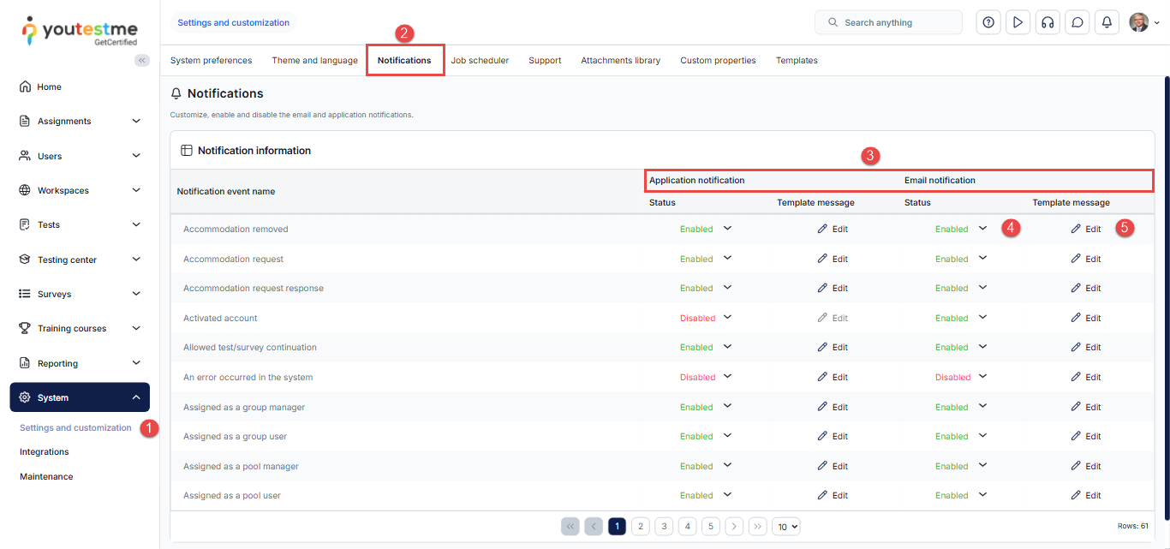Edit email template for Accommodation request

coord(1086,259)
